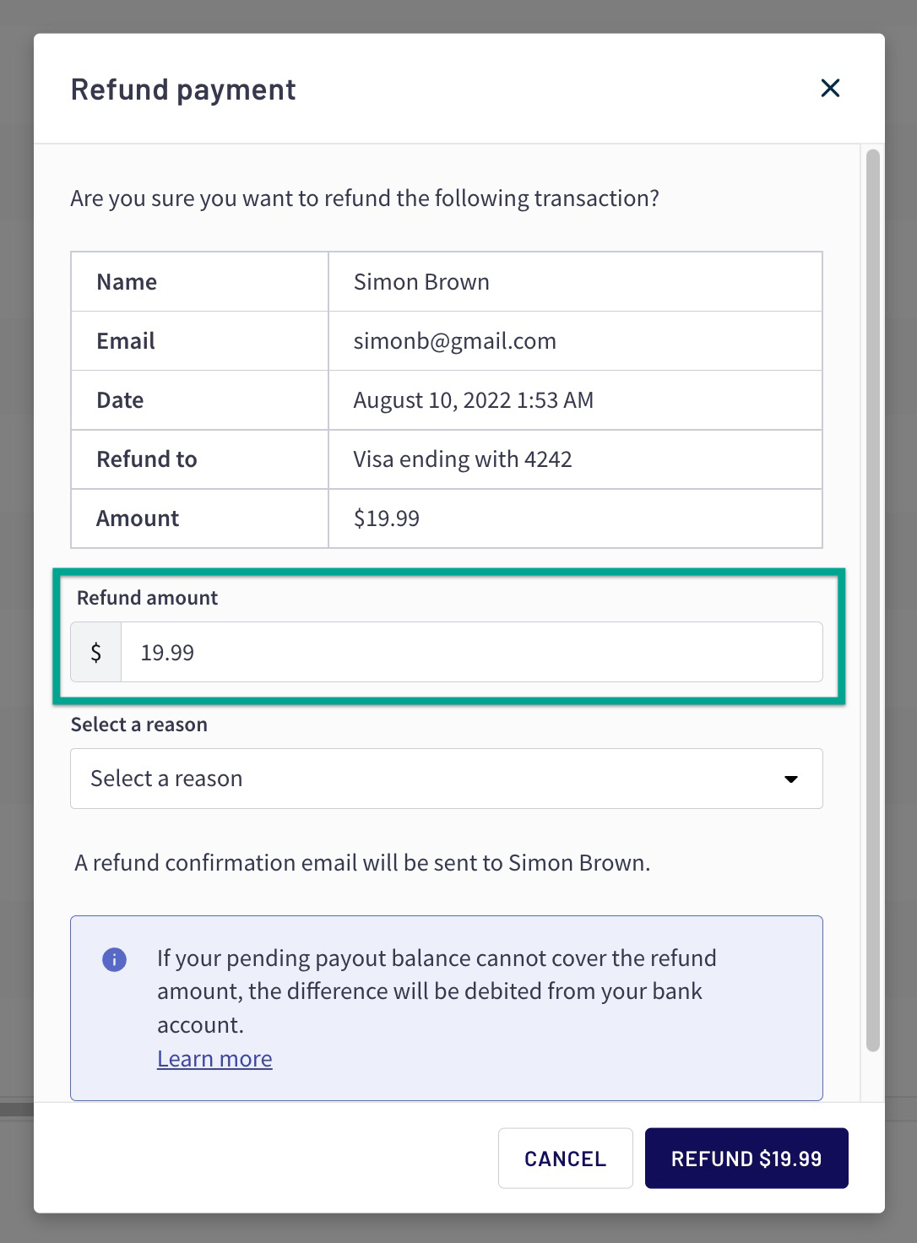Click the dollar sign prefix icon
Image resolution: width=917 pixels, height=1243 pixels.
click(x=96, y=652)
